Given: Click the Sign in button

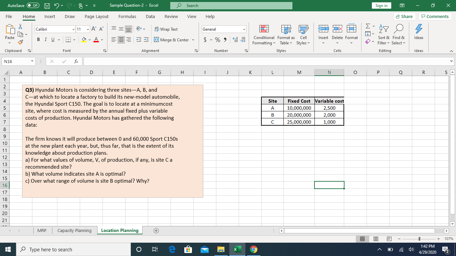Looking at the screenshot, I should [381, 6].
